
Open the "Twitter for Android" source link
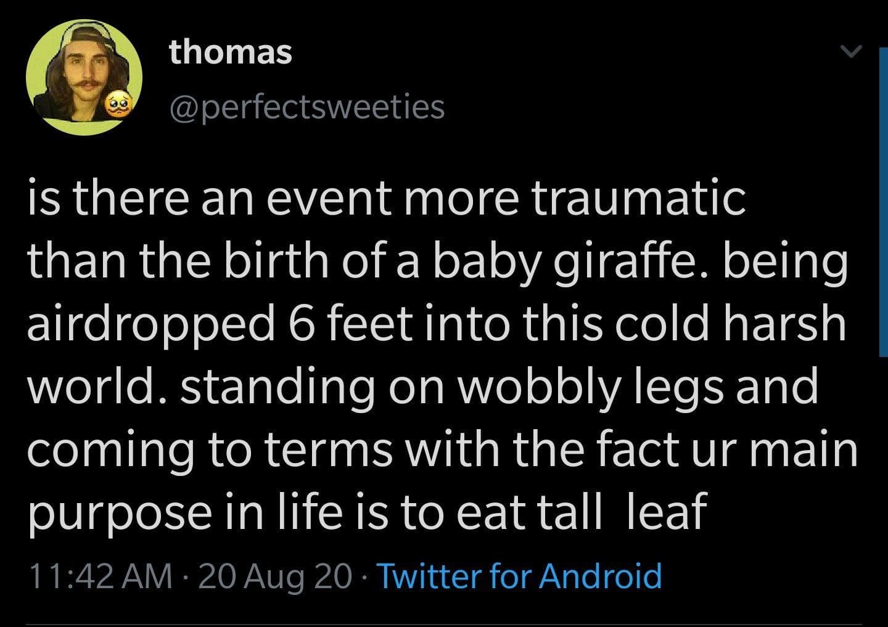point(518,576)
